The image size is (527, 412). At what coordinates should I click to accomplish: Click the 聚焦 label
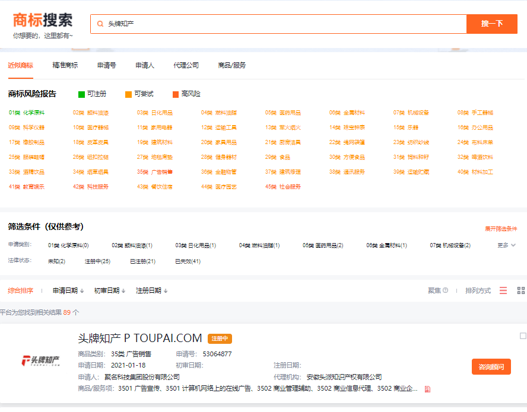(434, 290)
